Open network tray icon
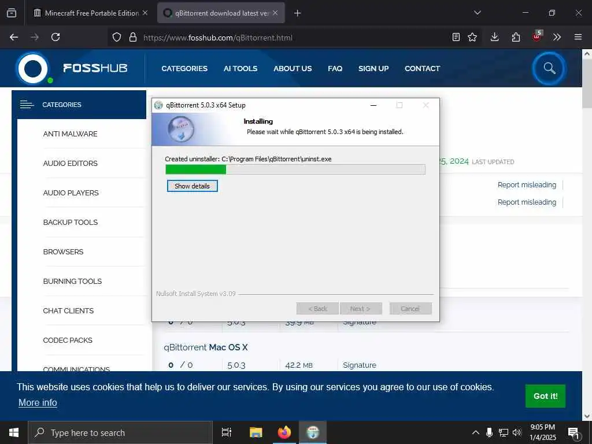 pyautogui.click(x=504, y=432)
